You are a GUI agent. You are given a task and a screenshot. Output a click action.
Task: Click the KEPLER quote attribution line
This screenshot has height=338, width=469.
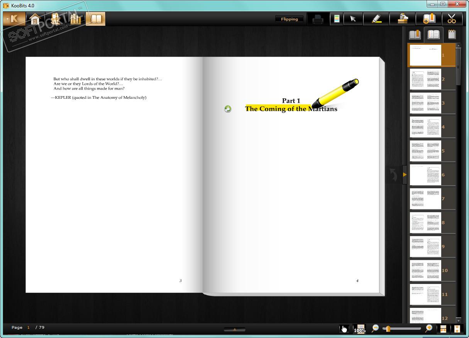point(99,98)
